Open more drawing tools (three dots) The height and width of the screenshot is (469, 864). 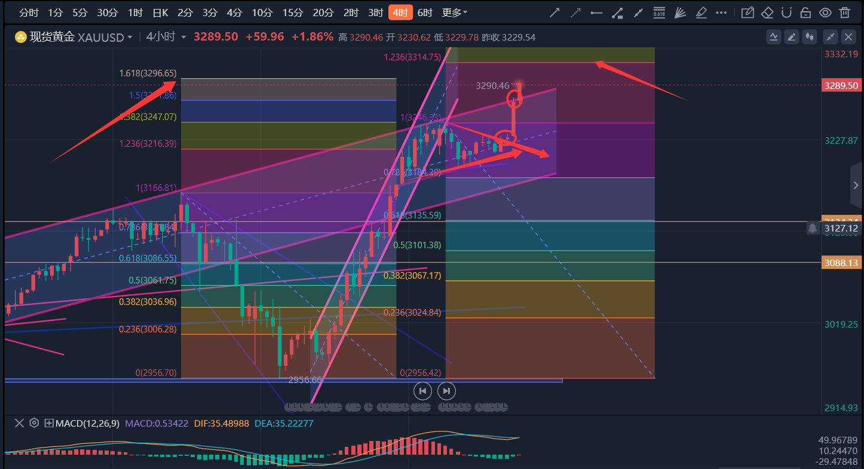pyautogui.click(x=722, y=13)
